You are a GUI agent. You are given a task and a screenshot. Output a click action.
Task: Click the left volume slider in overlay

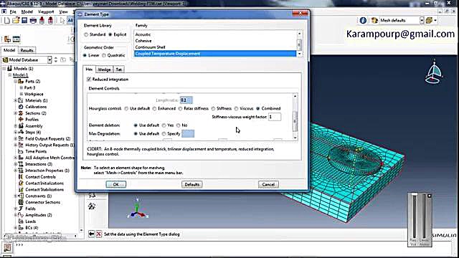414,216
